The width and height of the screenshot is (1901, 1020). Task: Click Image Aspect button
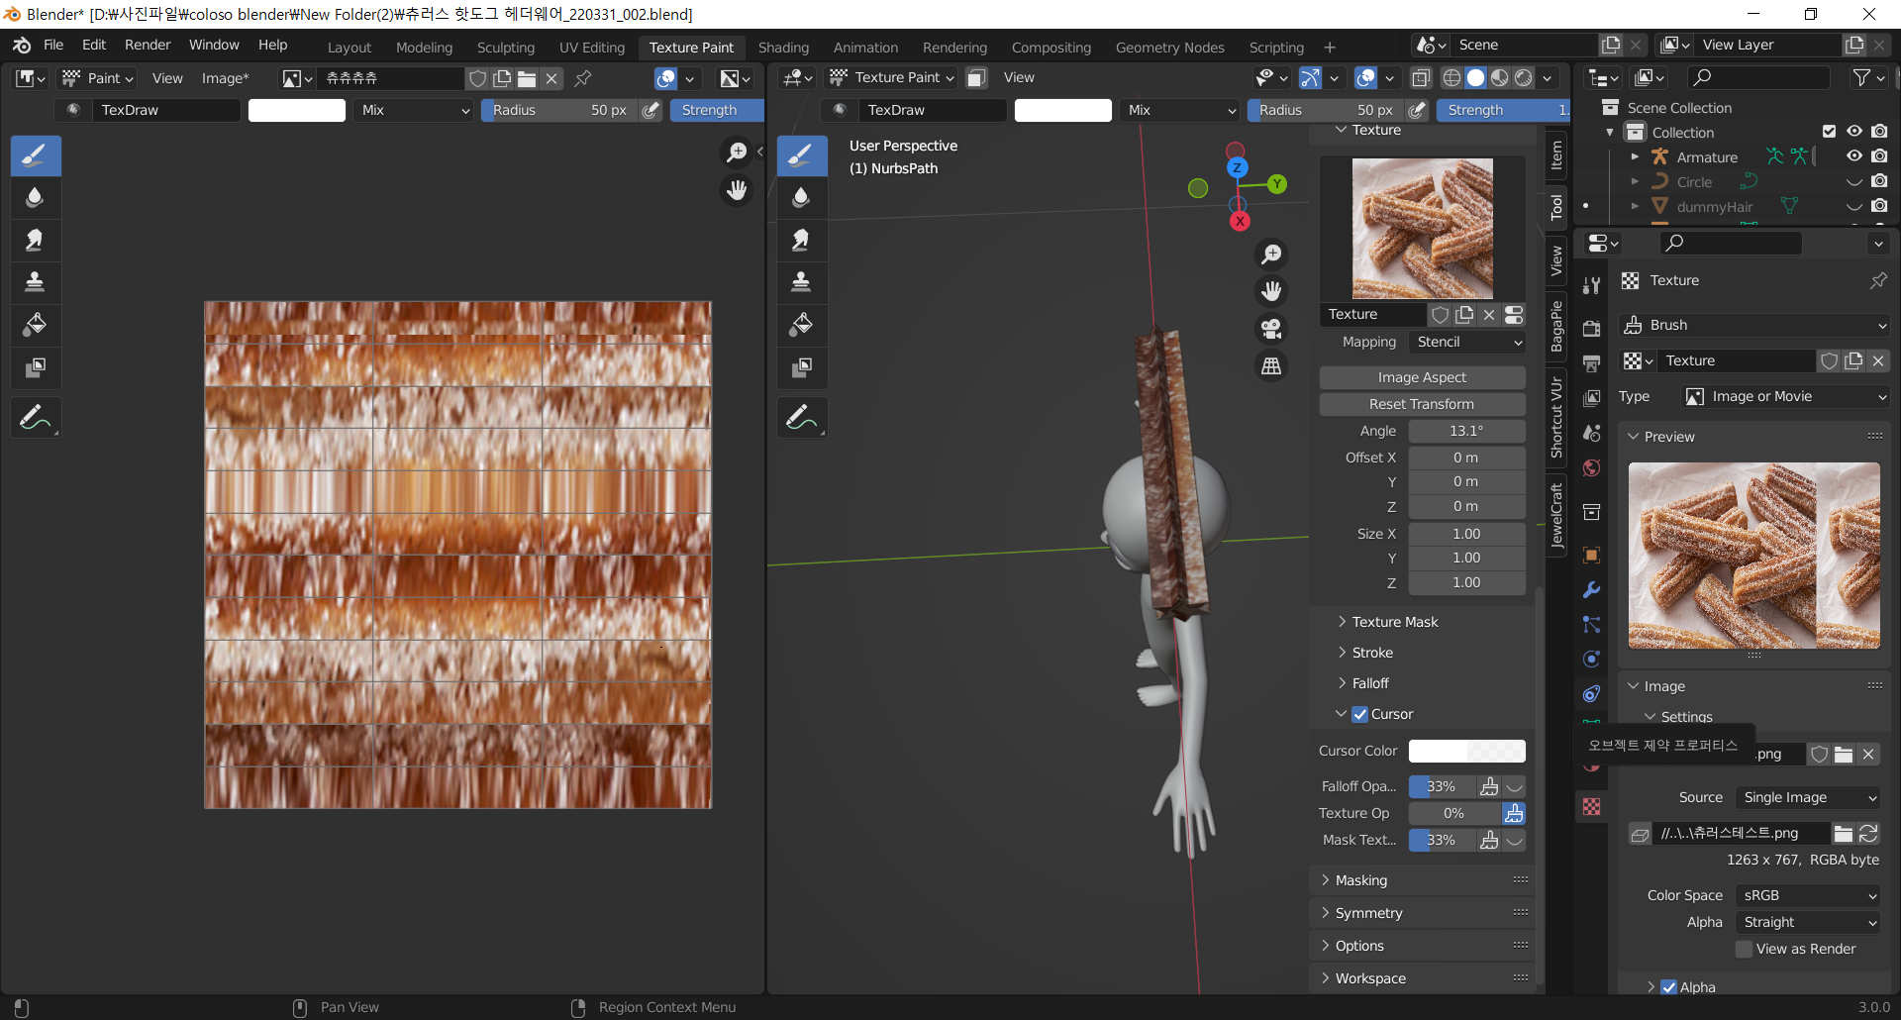point(1422,377)
